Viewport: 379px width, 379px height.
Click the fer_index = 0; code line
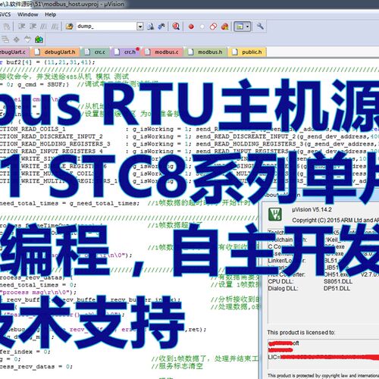coord(25,352)
